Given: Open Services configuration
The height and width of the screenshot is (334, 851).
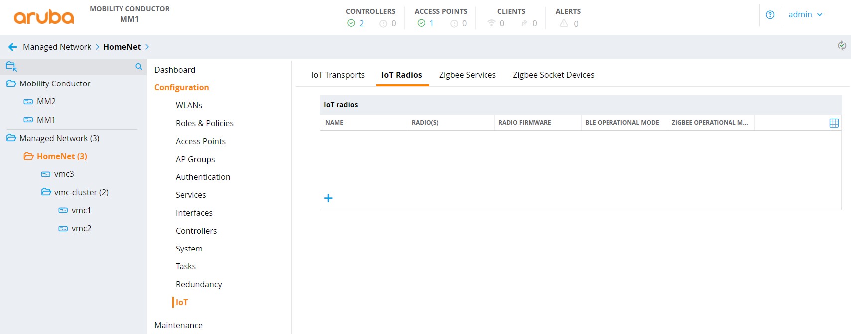Looking at the screenshot, I should tap(191, 195).
